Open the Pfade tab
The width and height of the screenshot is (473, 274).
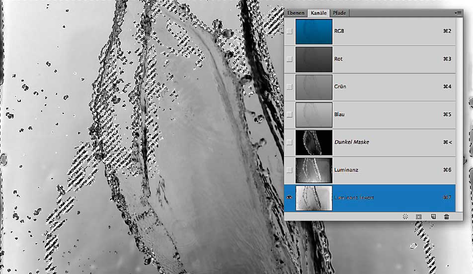[x=339, y=13]
